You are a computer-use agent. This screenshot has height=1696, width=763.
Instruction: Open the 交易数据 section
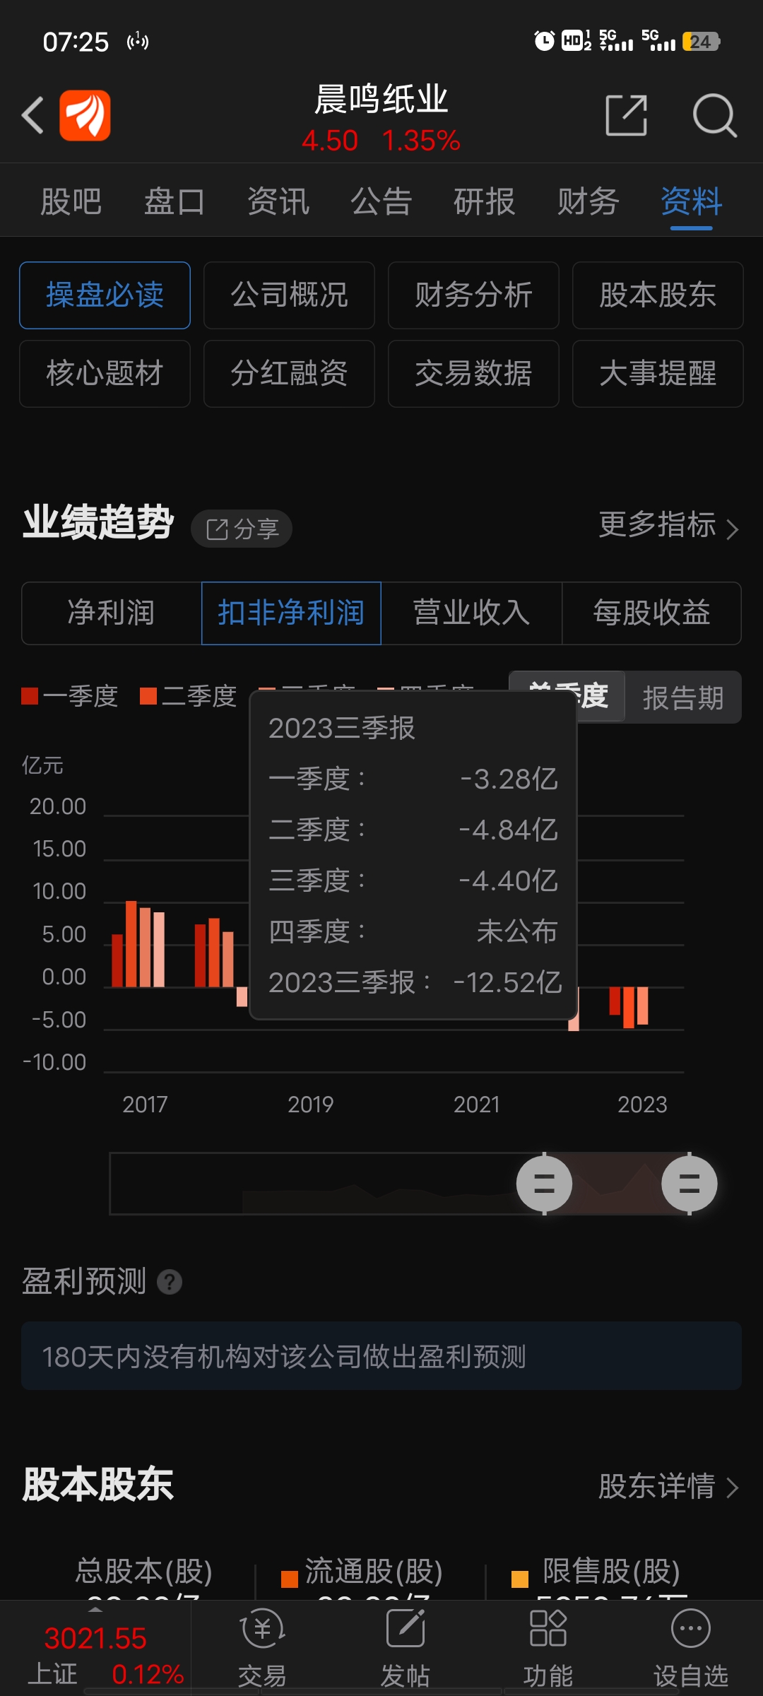pyautogui.click(x=473, y=374)
